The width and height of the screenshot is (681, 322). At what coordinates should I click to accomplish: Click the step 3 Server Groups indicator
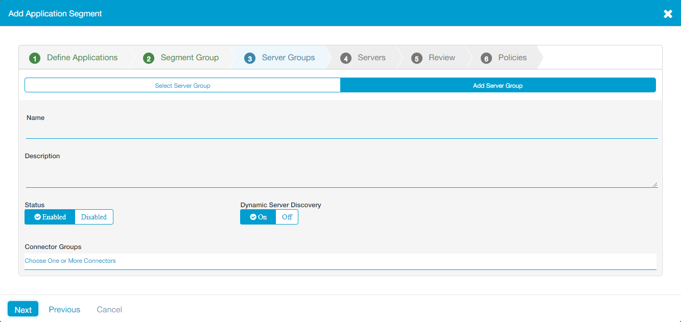coord(249,58)
